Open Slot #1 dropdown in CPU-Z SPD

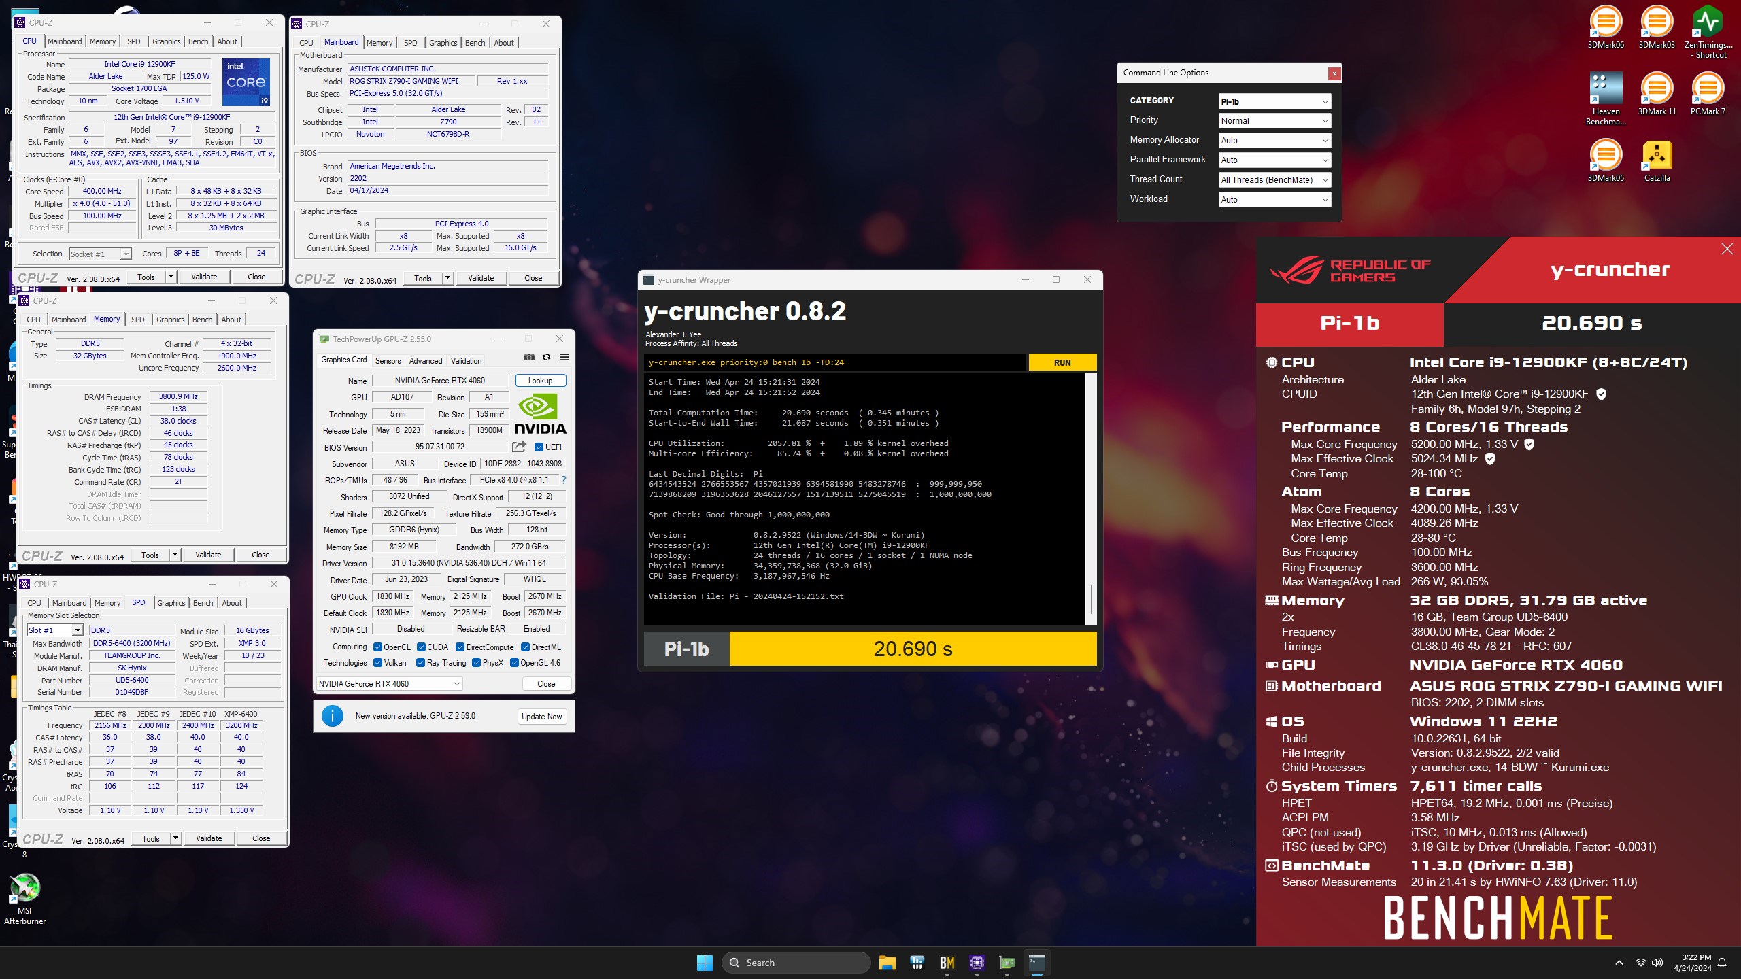click(x=54, y=630)
